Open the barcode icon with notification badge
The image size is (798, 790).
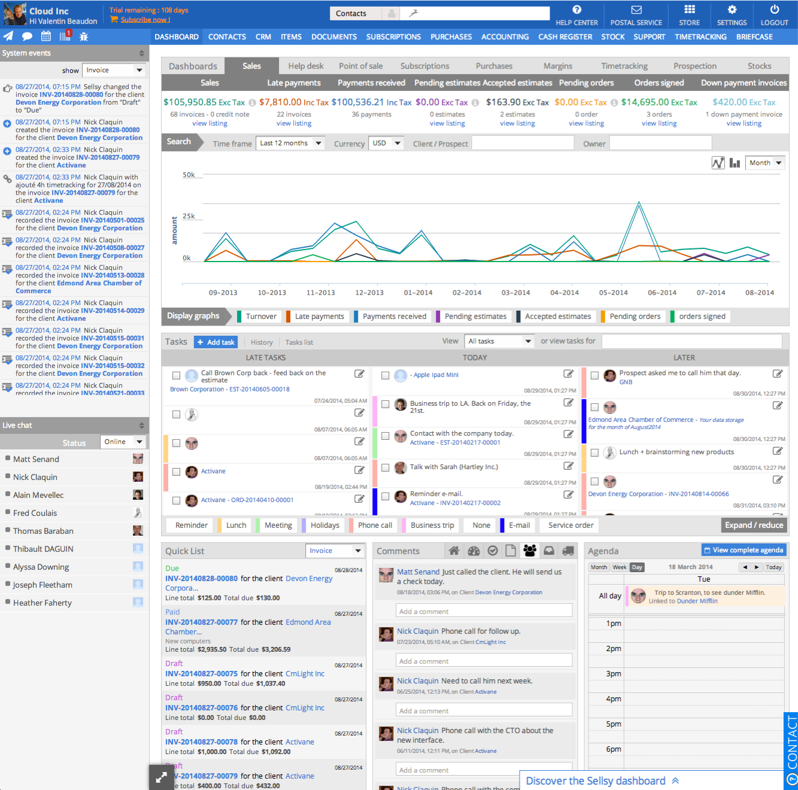65,36
